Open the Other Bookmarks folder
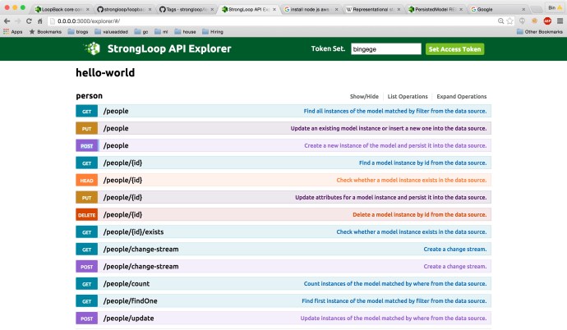Image resolution: width=567 pixels, height=330 pixels. pos(543,31)
